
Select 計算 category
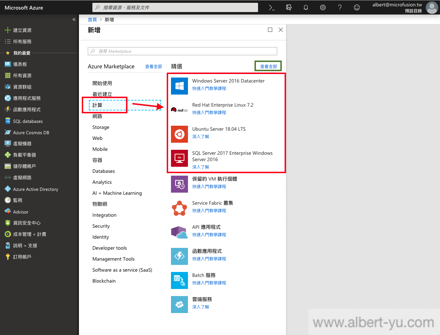pyautogui.click(x=97, y=105)
